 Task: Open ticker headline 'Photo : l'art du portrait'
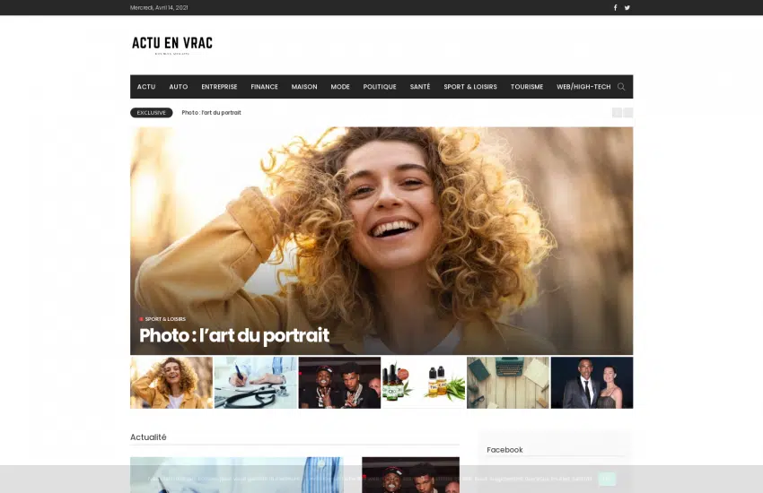[x=211, y=113]
